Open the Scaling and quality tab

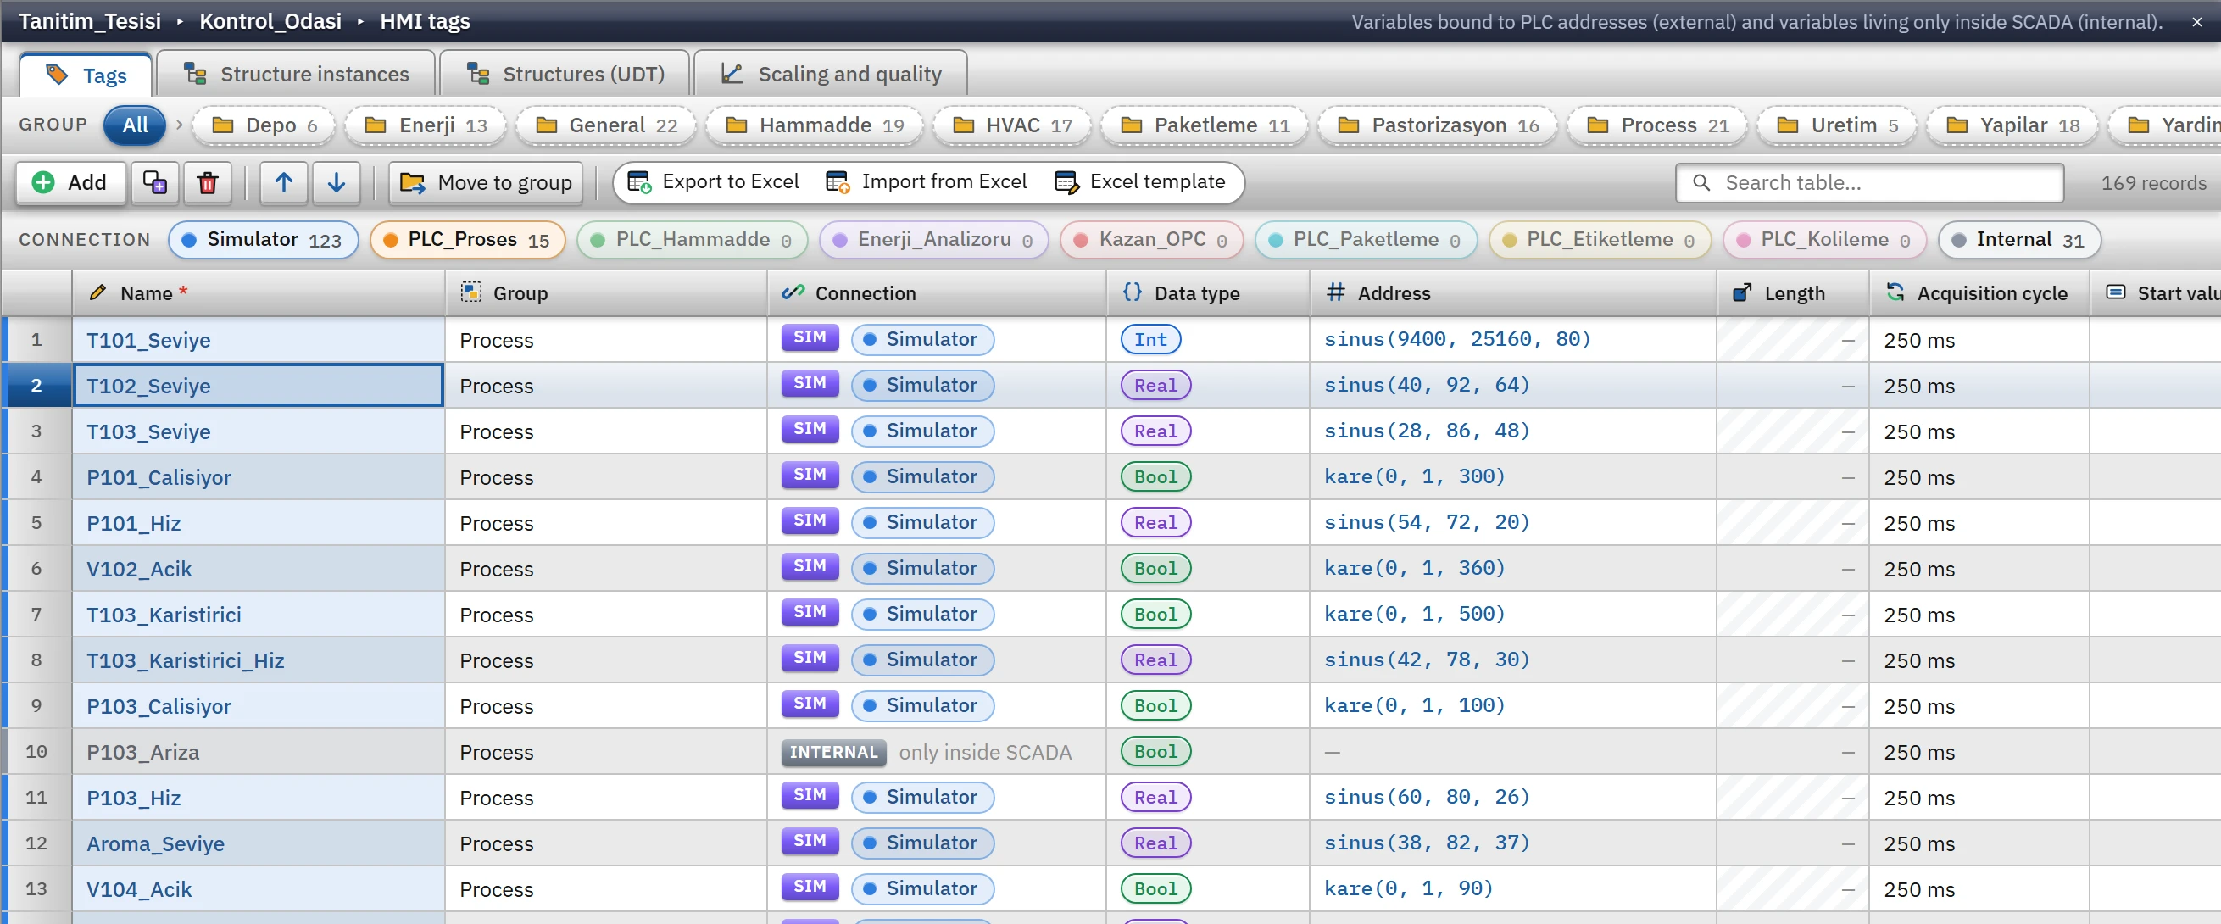(x=831, y=74)
